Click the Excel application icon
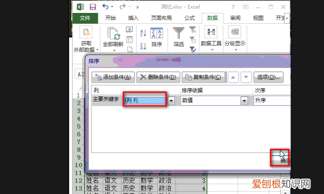Screen dimensions: 324x194 (80, 7)
